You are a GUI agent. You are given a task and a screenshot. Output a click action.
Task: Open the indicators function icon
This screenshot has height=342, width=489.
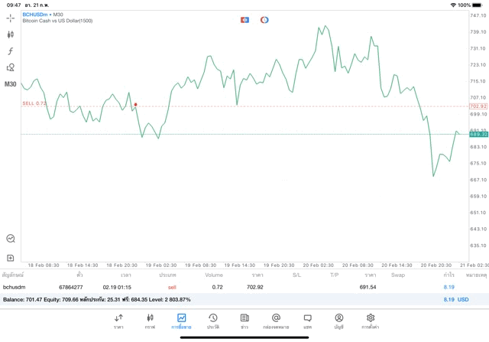pyautogui.click(x=11, y=51)
